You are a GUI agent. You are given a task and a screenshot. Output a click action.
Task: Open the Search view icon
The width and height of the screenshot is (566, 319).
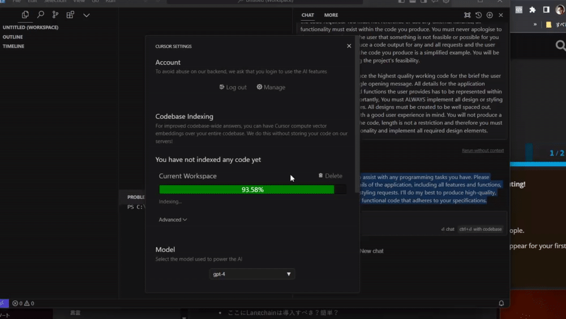pos(40,15)
